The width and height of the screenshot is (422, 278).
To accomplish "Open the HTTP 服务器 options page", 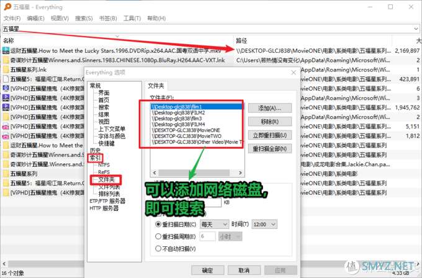I will click(x=104, y=208).
